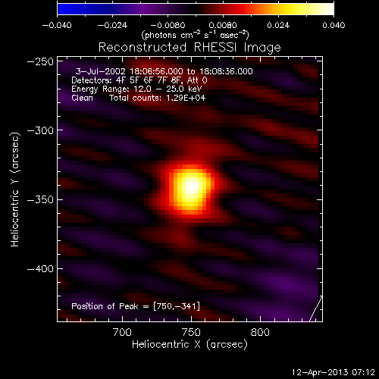The height and width of the screenshot is (379, 379).
Task: Click the -300 tick label on the Y axis
Action: [40, 130]
